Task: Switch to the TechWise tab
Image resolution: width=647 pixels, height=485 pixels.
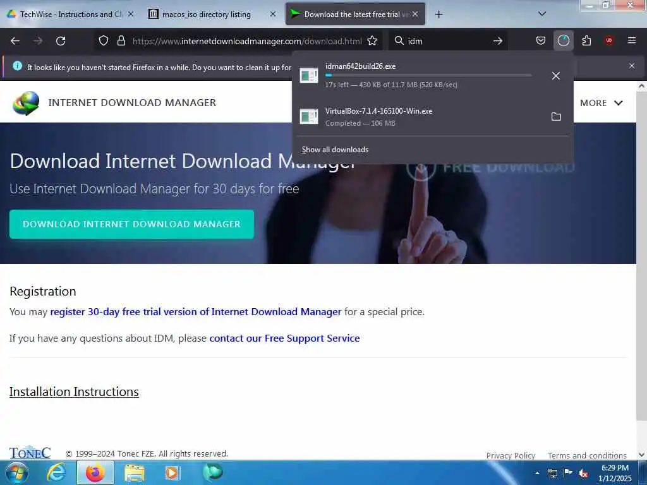Action: (x=70, y=15)
